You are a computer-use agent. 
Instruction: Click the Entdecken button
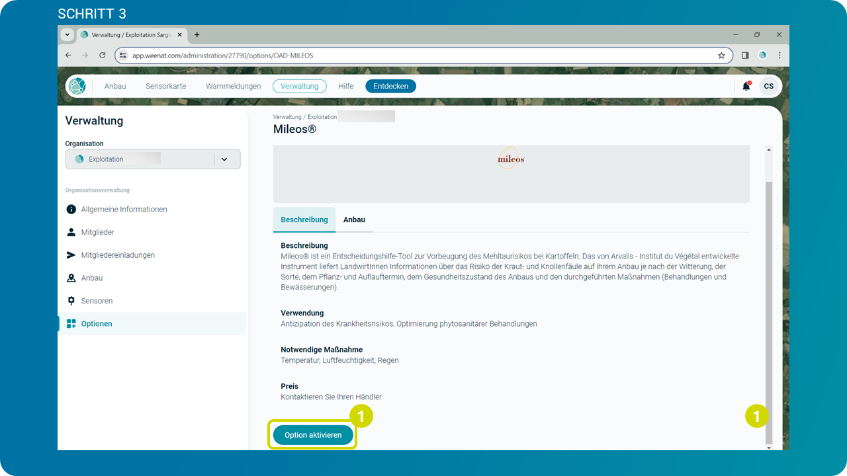coord(391,86)
